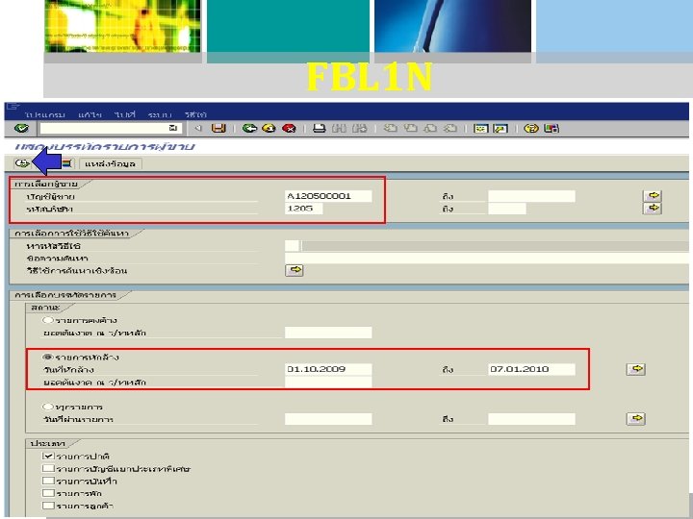
Task: Click the clearing date field showing 01.10.2009
Action: coord(328,369)
